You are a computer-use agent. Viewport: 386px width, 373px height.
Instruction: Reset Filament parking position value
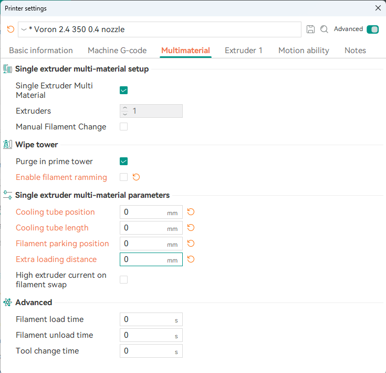point(191,244)
